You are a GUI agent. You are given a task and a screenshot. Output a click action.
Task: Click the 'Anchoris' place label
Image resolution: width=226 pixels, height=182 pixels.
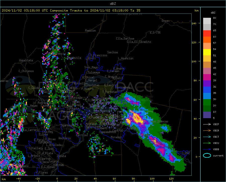65,138
